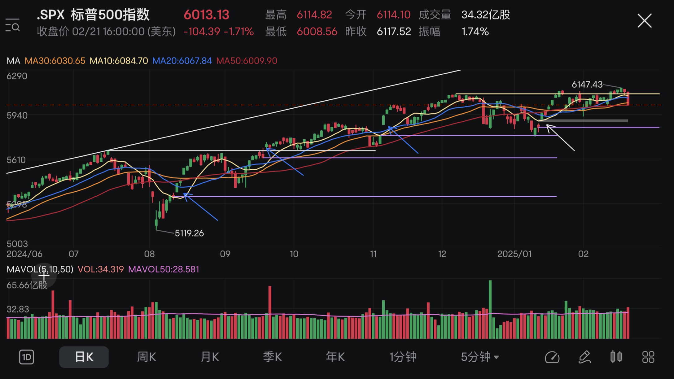Tap the 6290 price axis label
The height and width of the screenshot is (379, 674).
click(17, 76)
